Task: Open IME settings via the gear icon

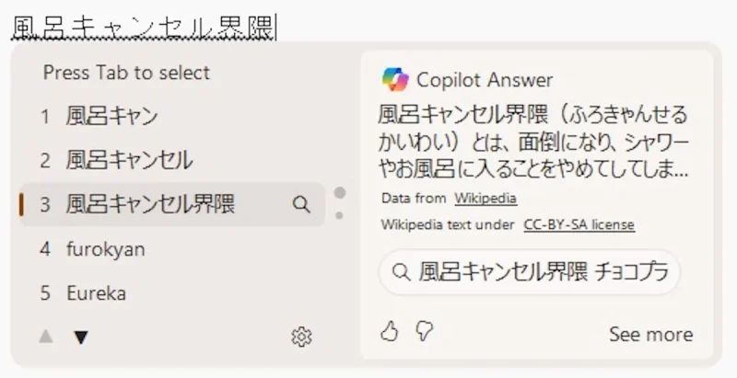Action: pos(301,338)
